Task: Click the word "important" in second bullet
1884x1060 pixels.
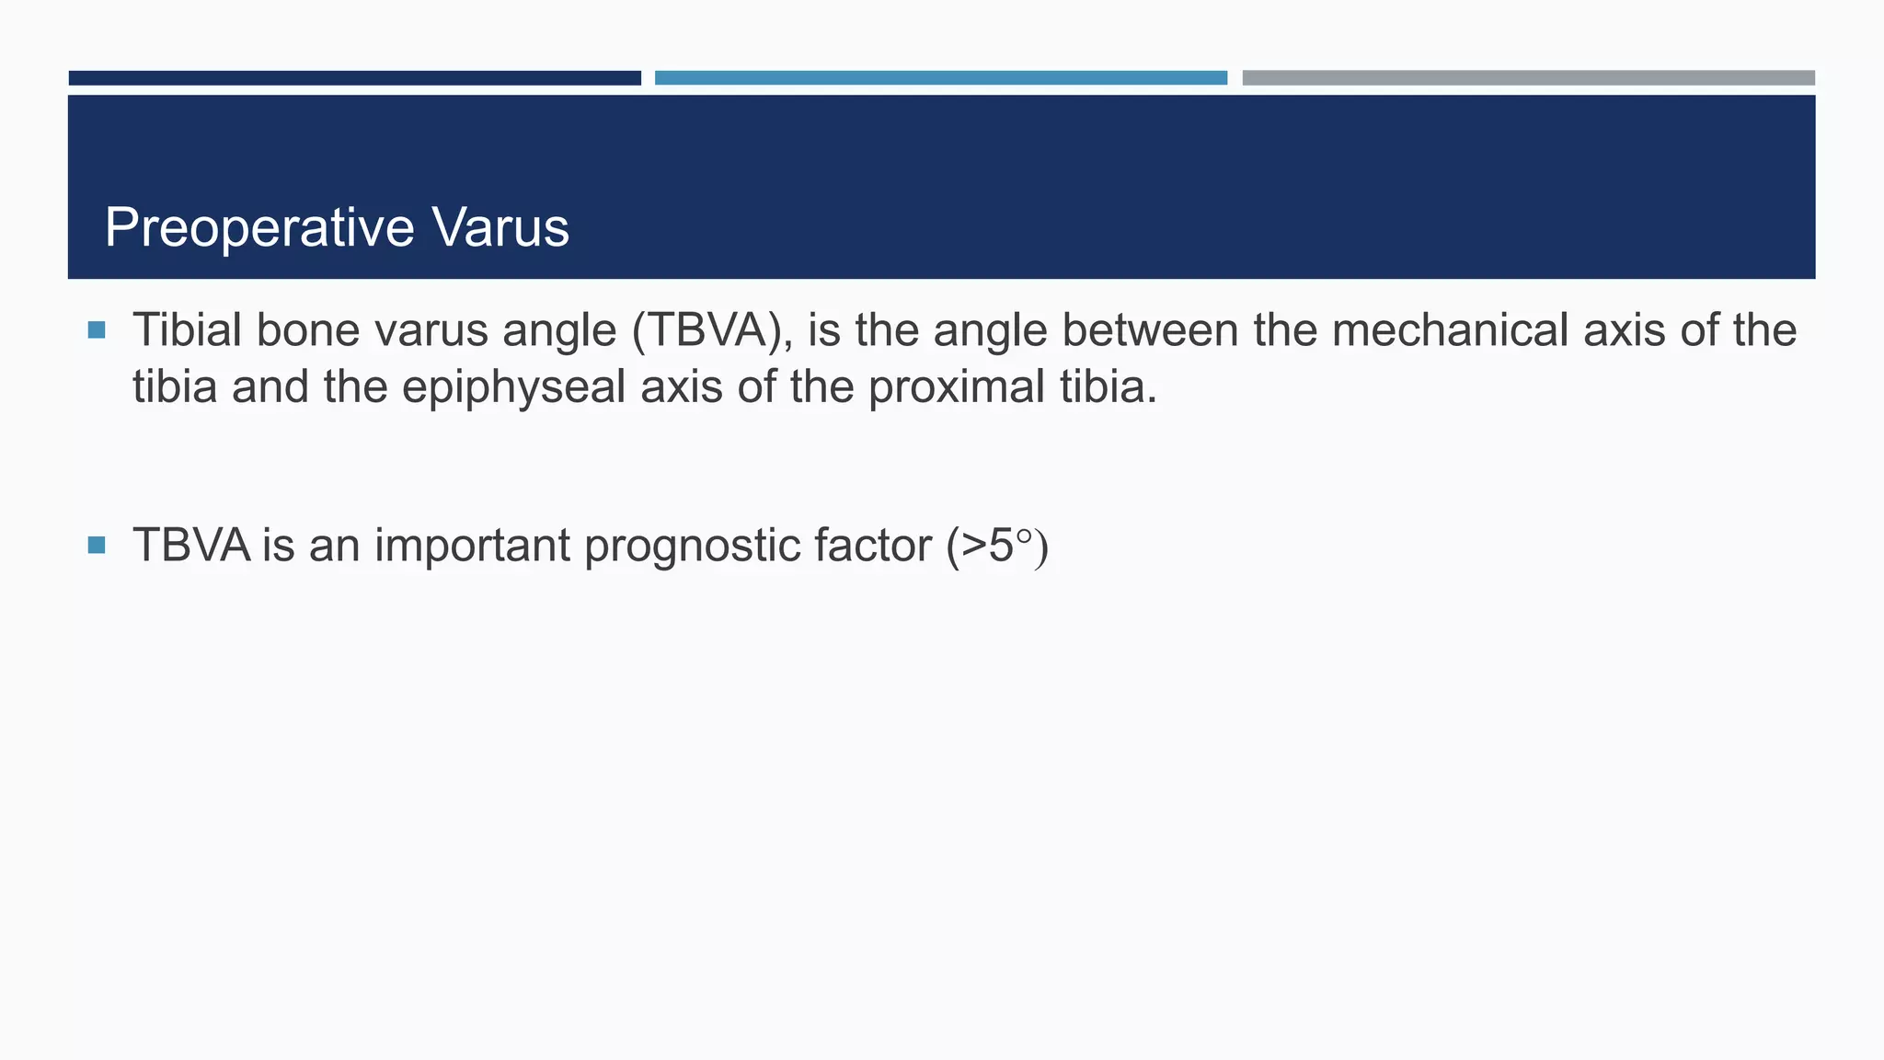Action: pyautogui.click(x=472, y=546)
